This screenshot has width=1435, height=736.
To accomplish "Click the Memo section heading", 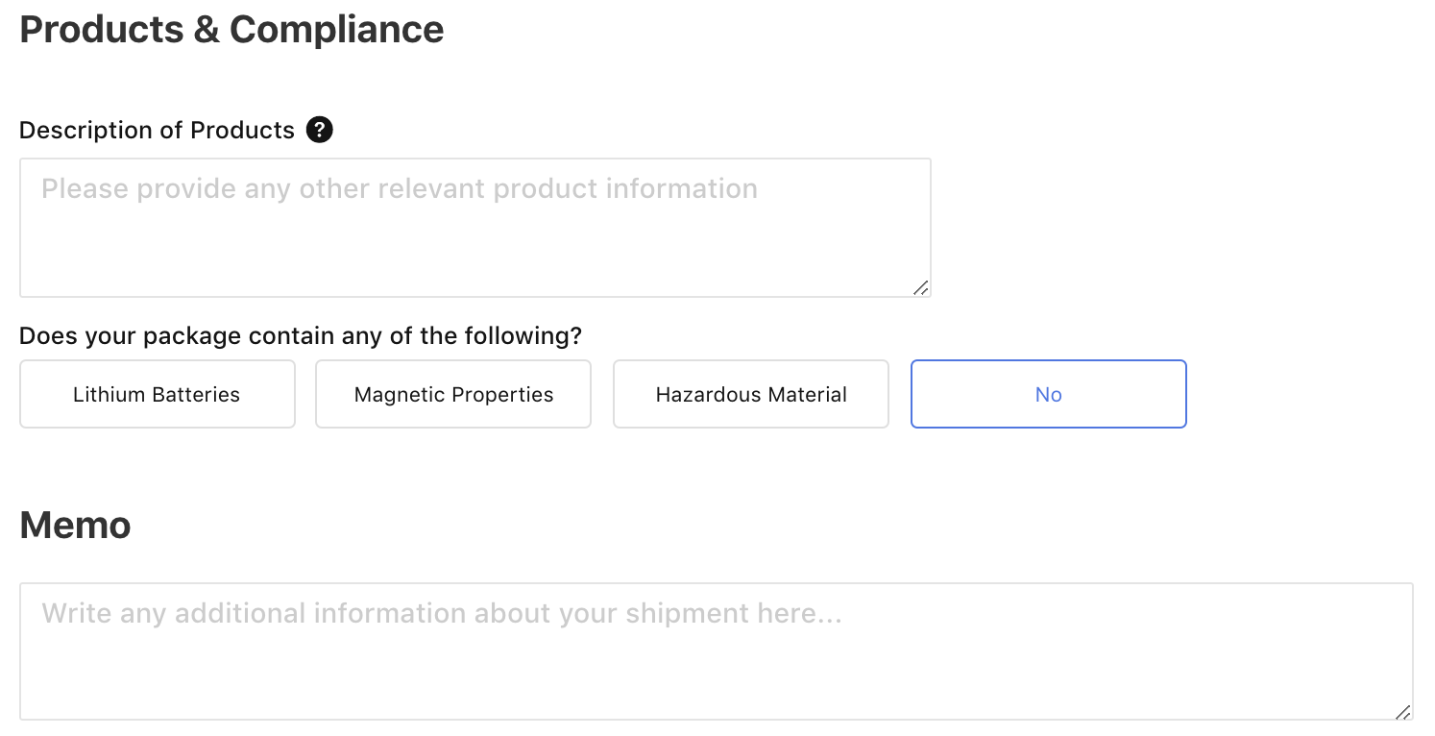I will [75, 525].
